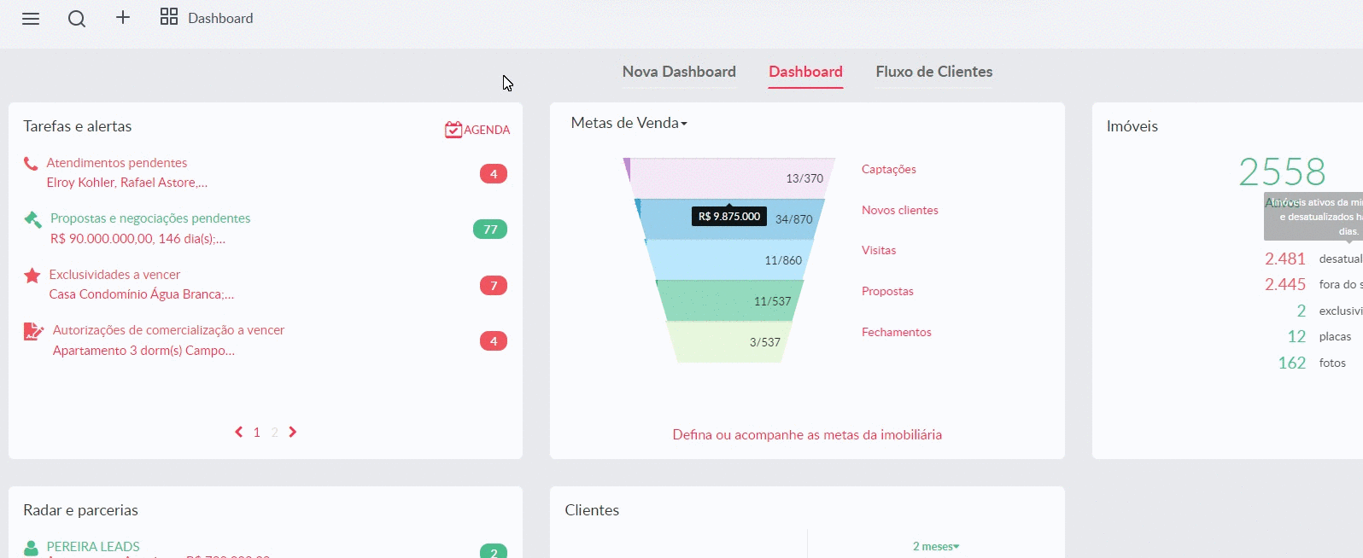Click the plus add icon
1363x558 pixels.
(x=123, y=17)
